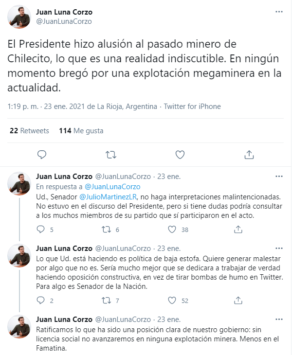
Task: Open Juan Luna Corzo's top profile picture
Action: 19,17
